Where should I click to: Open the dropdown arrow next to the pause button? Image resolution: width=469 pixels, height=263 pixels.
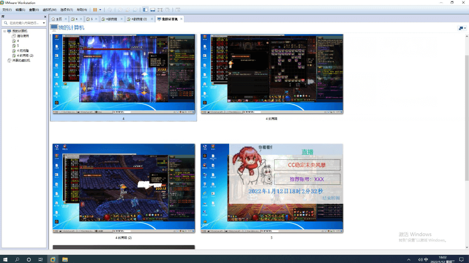pos(100,10)
